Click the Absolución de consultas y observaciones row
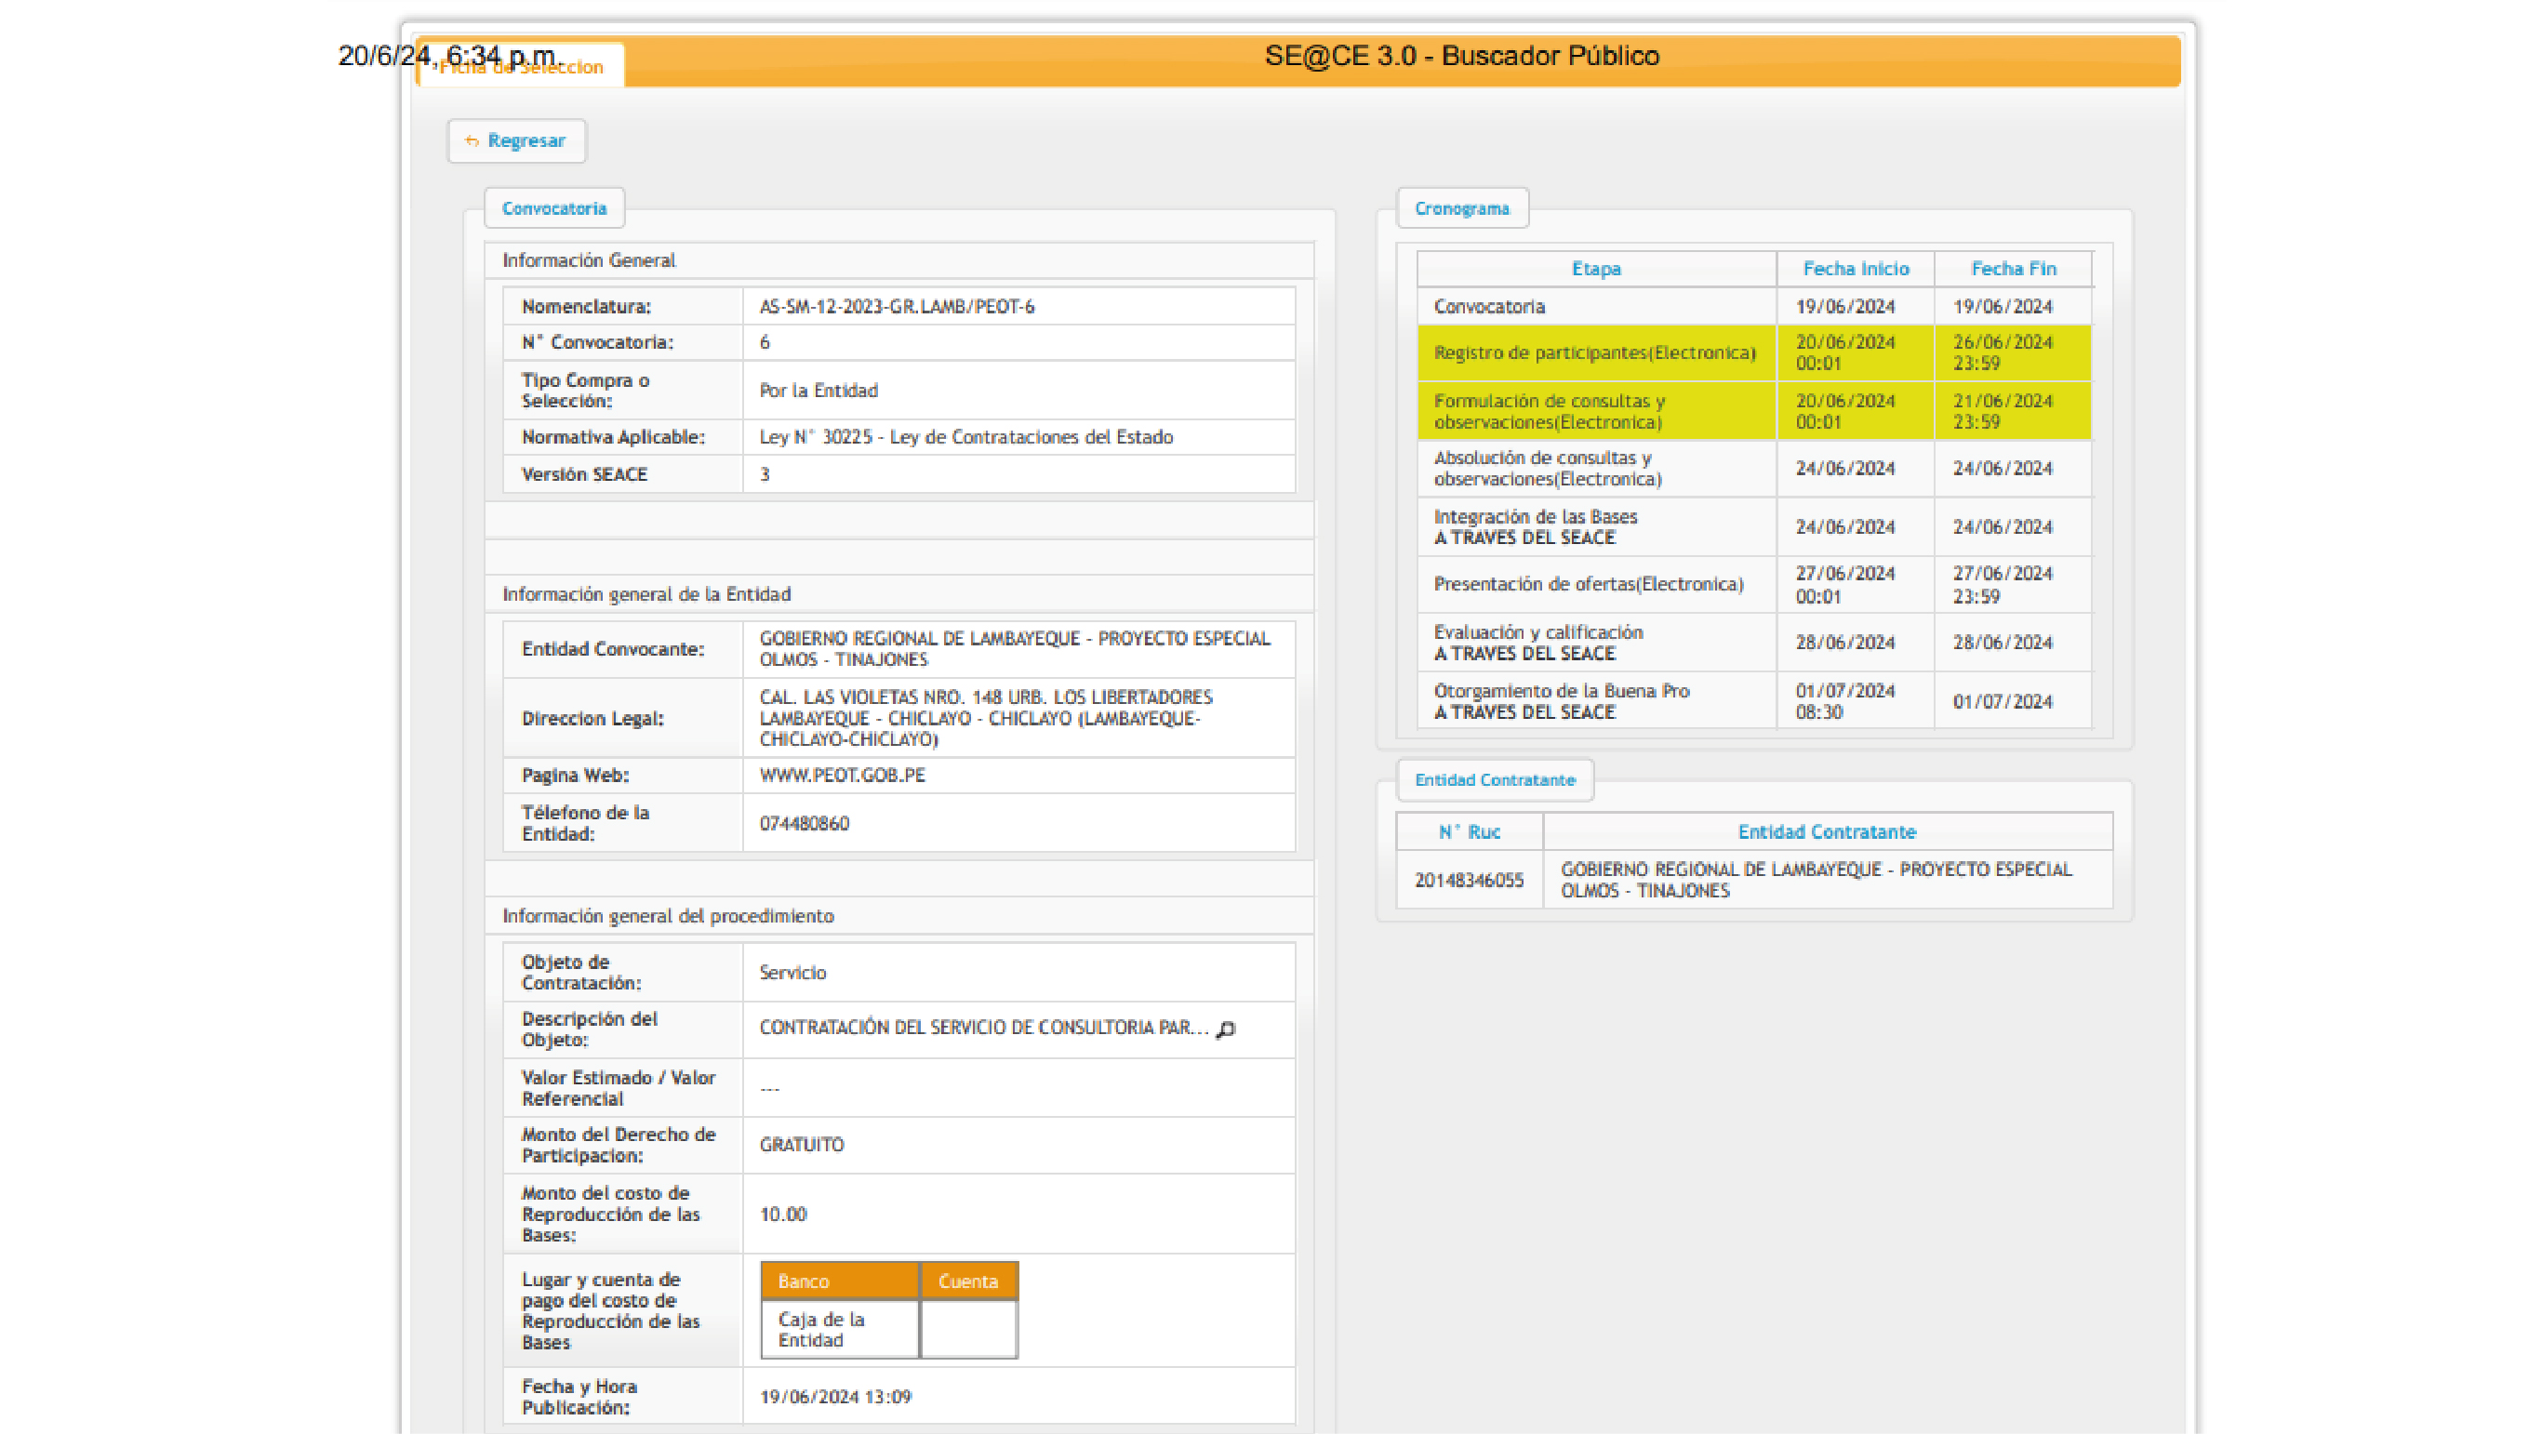 [1754, 469]
